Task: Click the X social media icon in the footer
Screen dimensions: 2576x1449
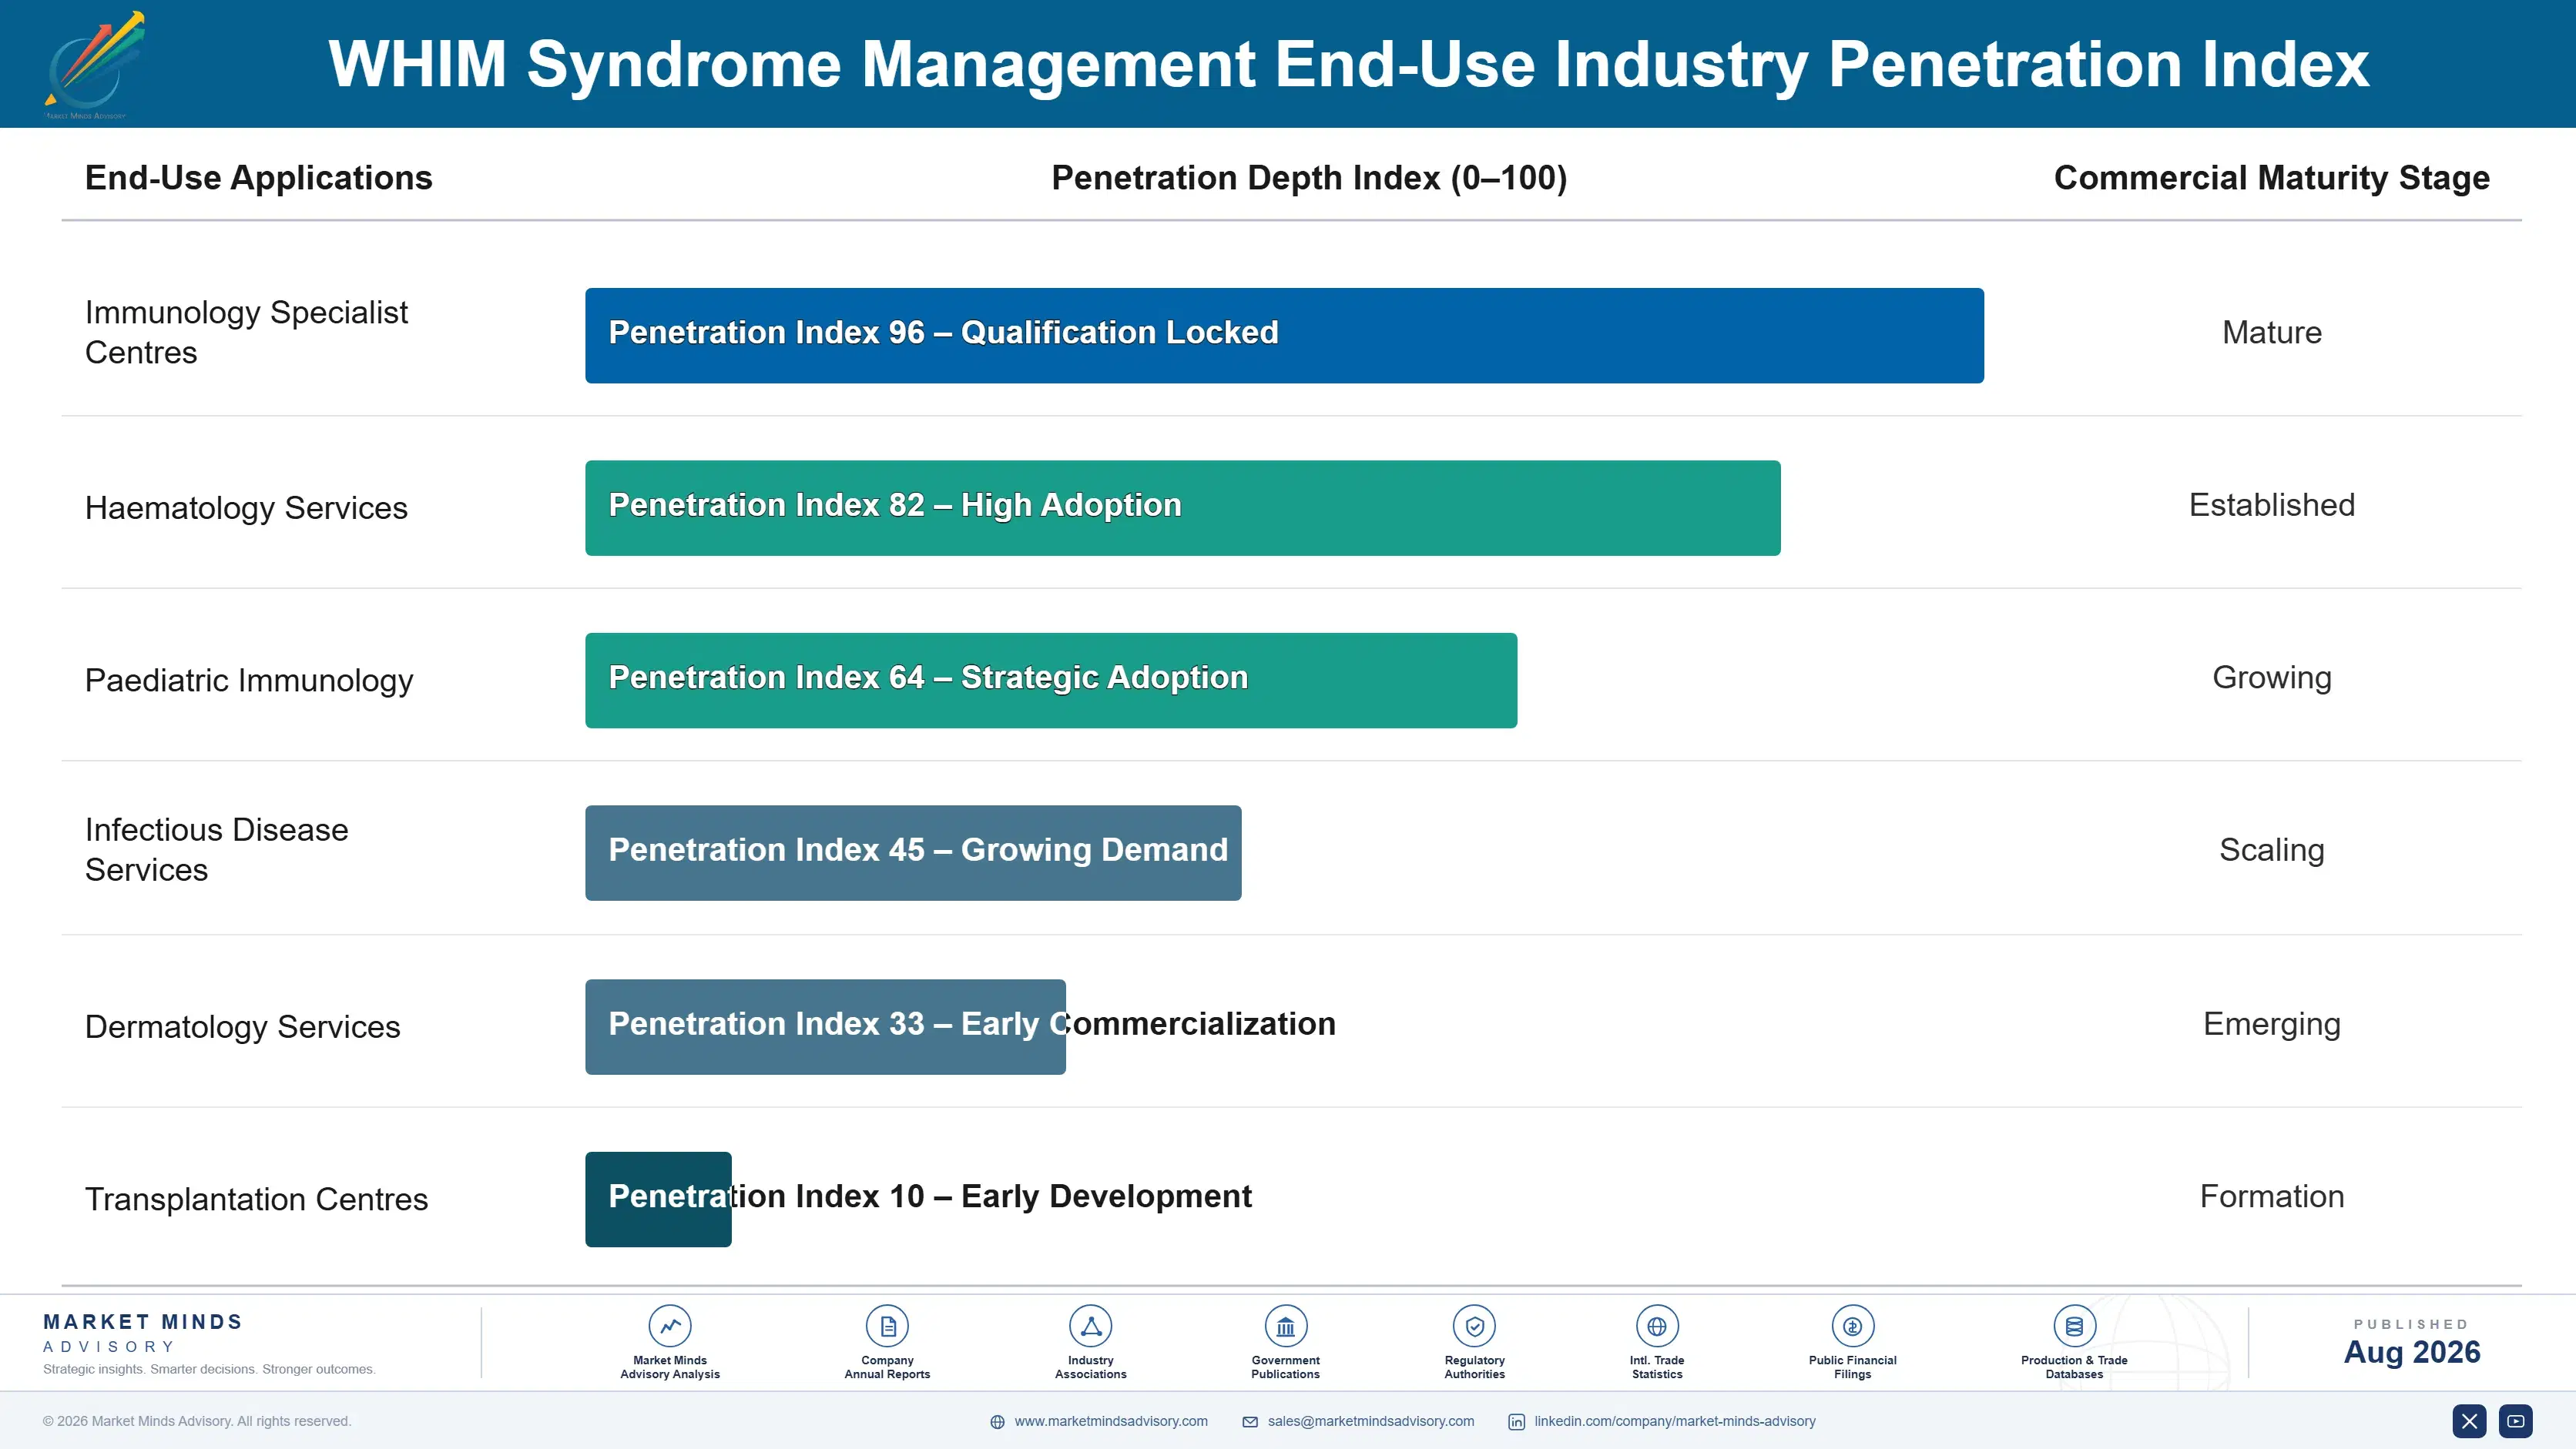Action: 2469,1421
